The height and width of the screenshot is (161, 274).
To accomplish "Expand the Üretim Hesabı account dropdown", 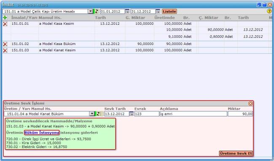I will tap(91, 11).
